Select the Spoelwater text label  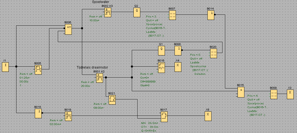100,2
